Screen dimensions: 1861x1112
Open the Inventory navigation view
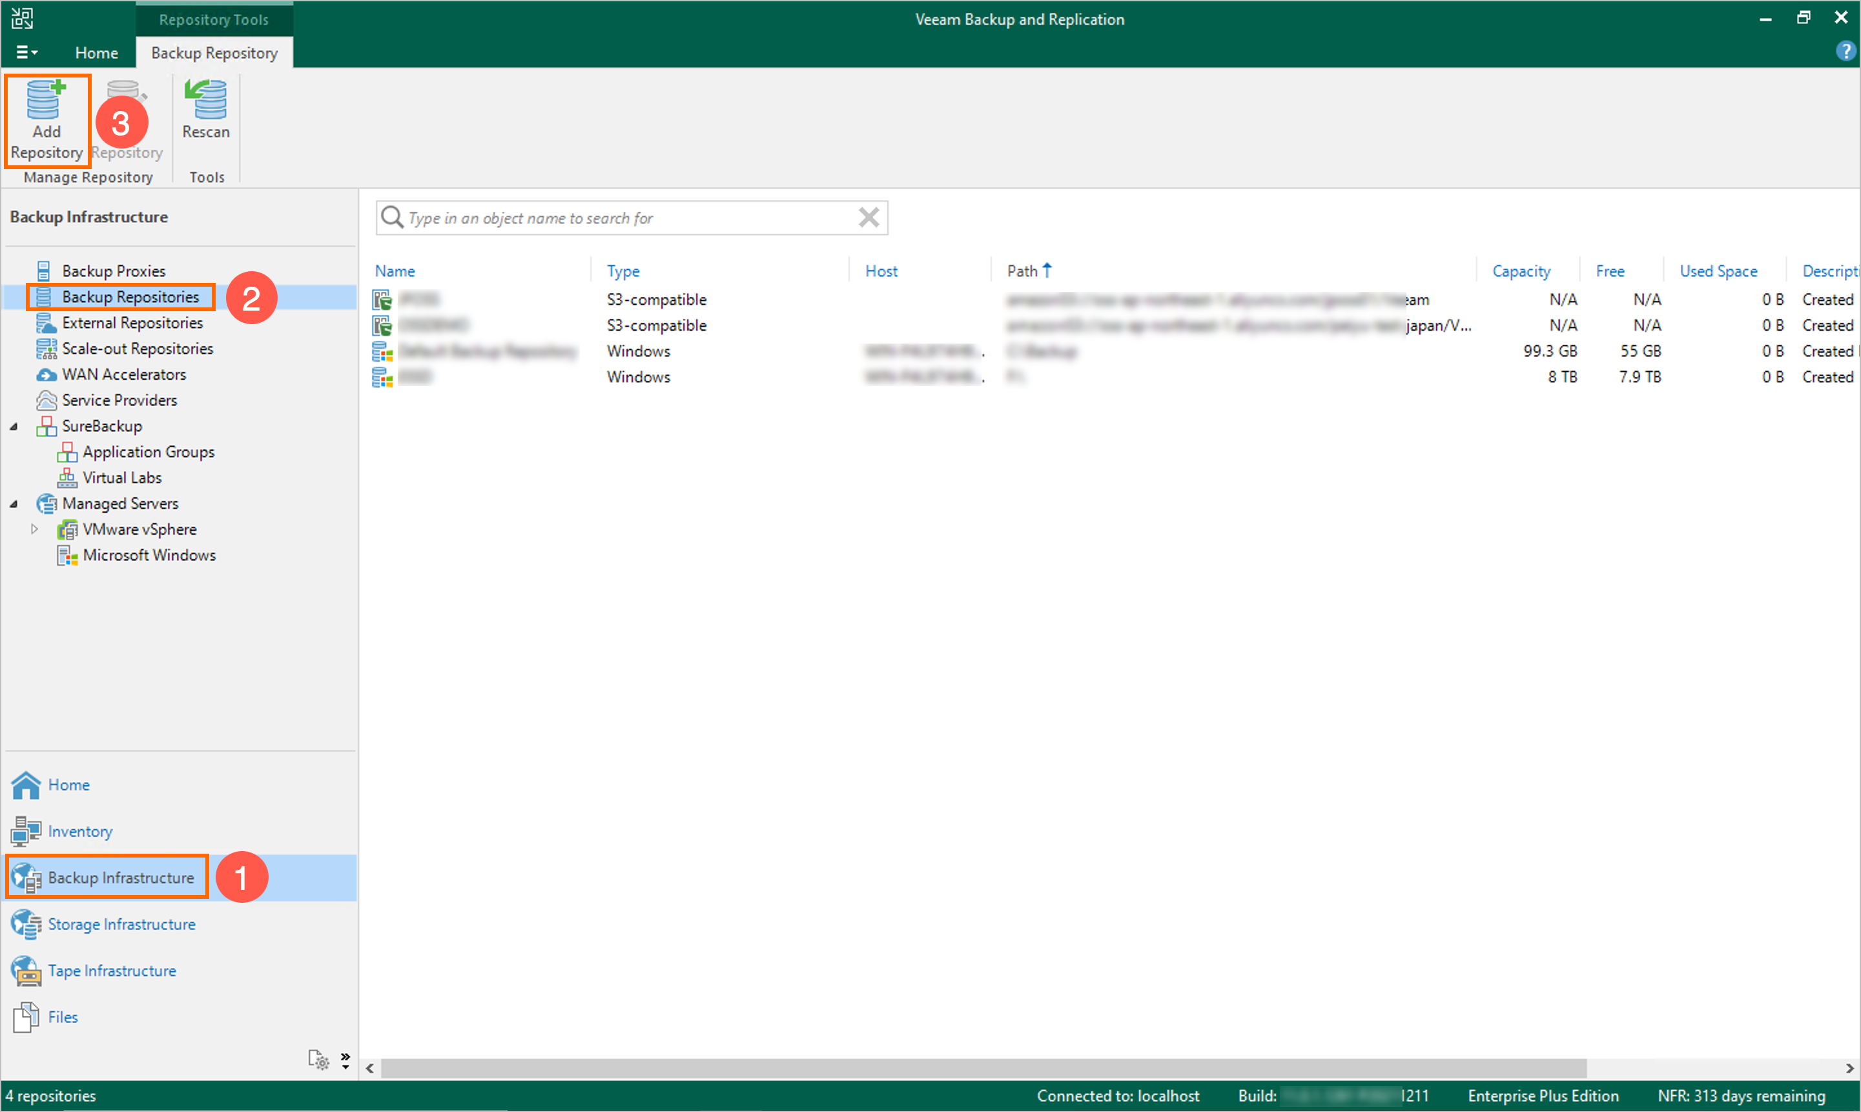tap(80, 831)
